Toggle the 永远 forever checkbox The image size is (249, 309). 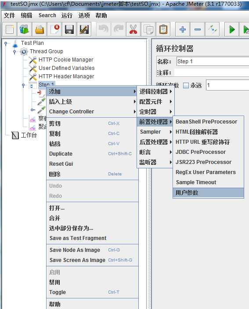(186, 85)
